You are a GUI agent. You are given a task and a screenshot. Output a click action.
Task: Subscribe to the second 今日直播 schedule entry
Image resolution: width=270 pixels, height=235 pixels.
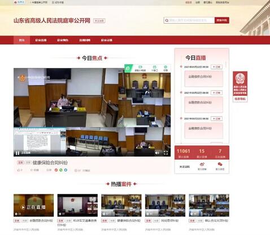click(216, 93)
